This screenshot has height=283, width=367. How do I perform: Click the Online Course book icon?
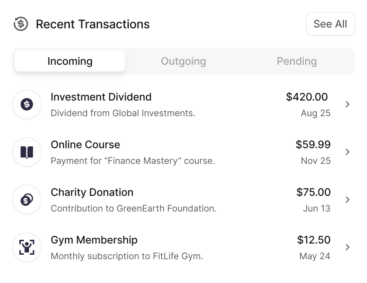click(x=26, y=152)
